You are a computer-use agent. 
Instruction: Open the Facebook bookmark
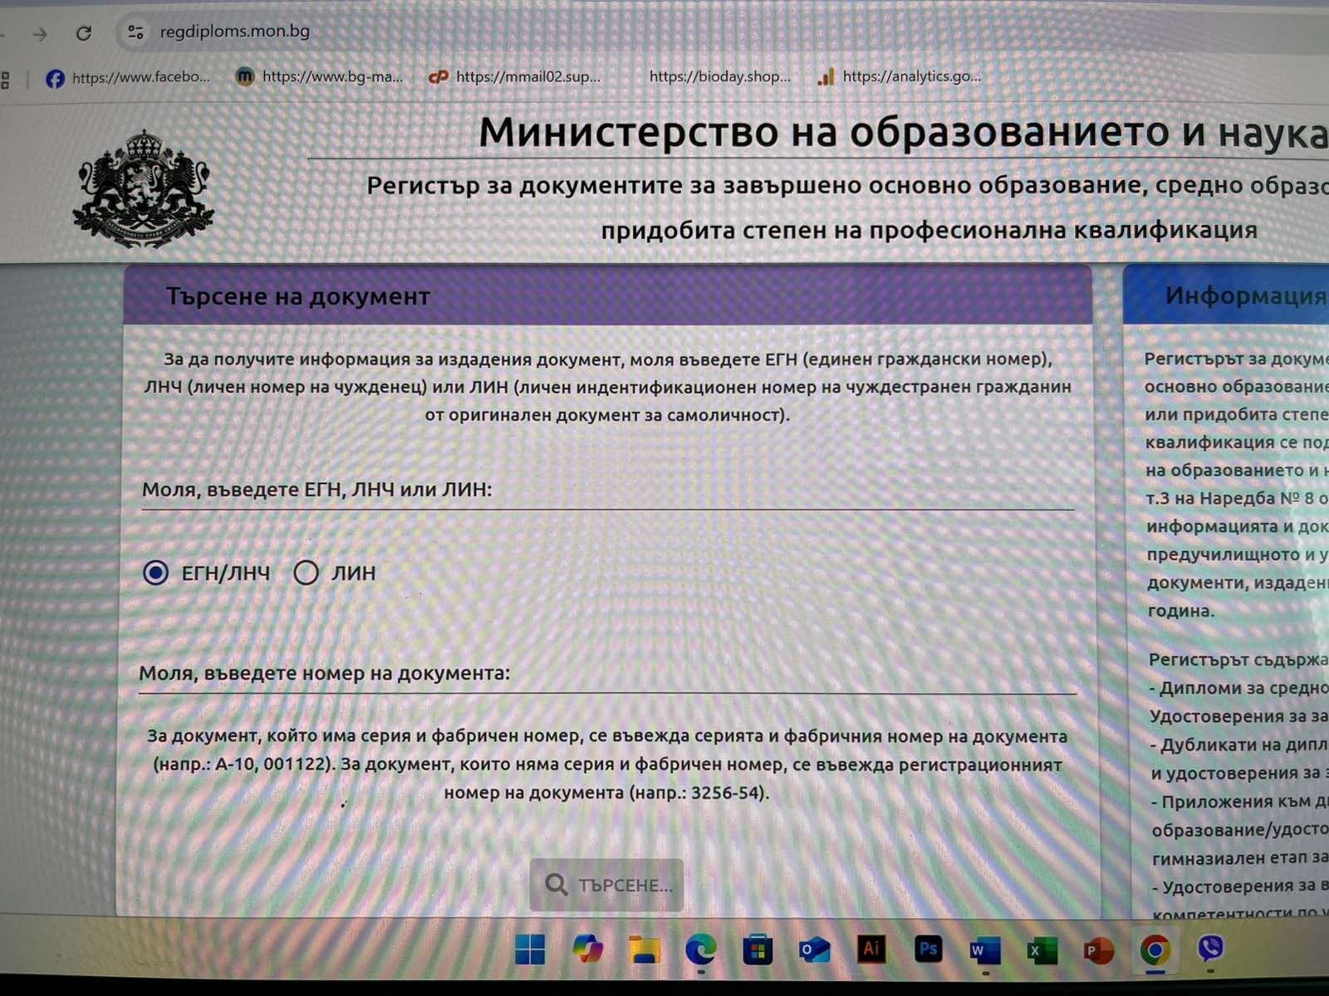tap(129, 78)
